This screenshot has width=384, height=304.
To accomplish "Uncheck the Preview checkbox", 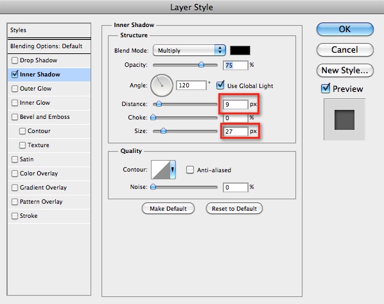I will [x=326, y=88].
